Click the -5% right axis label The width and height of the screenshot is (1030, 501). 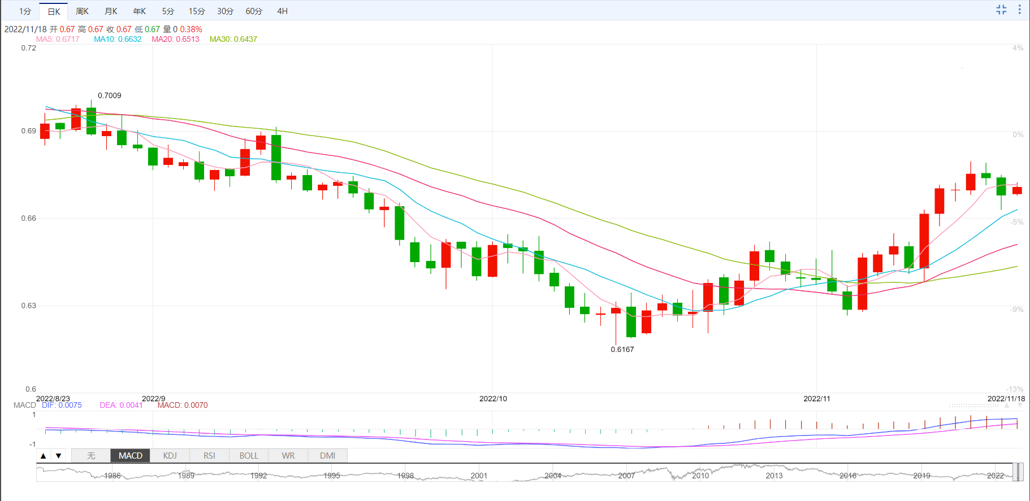(x=1016, y=222)
